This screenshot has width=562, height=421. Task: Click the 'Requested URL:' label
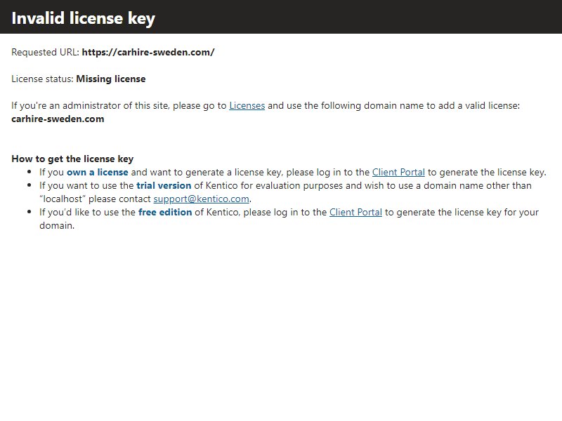point(45,52)
